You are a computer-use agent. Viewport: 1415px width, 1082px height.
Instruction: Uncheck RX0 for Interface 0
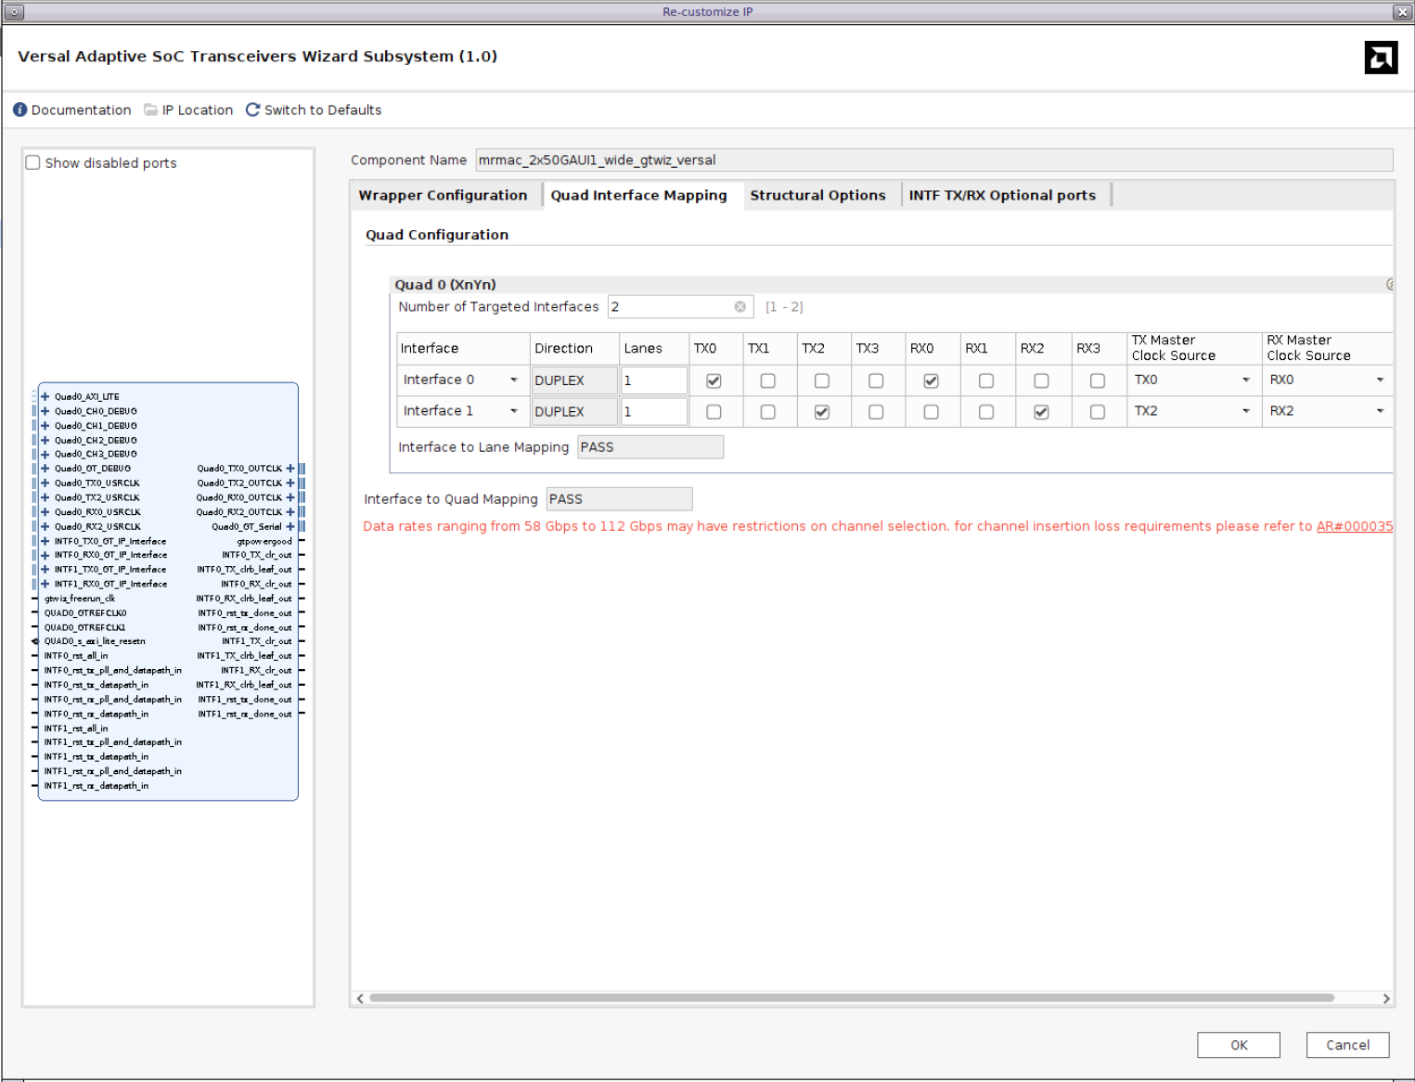pyautogui.click(x=931, y=380)
